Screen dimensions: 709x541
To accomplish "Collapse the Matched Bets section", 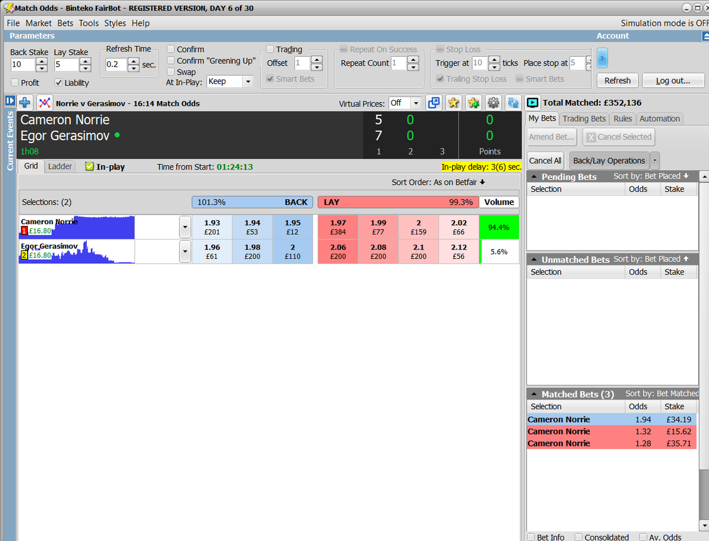I will [x=533, y=394].
